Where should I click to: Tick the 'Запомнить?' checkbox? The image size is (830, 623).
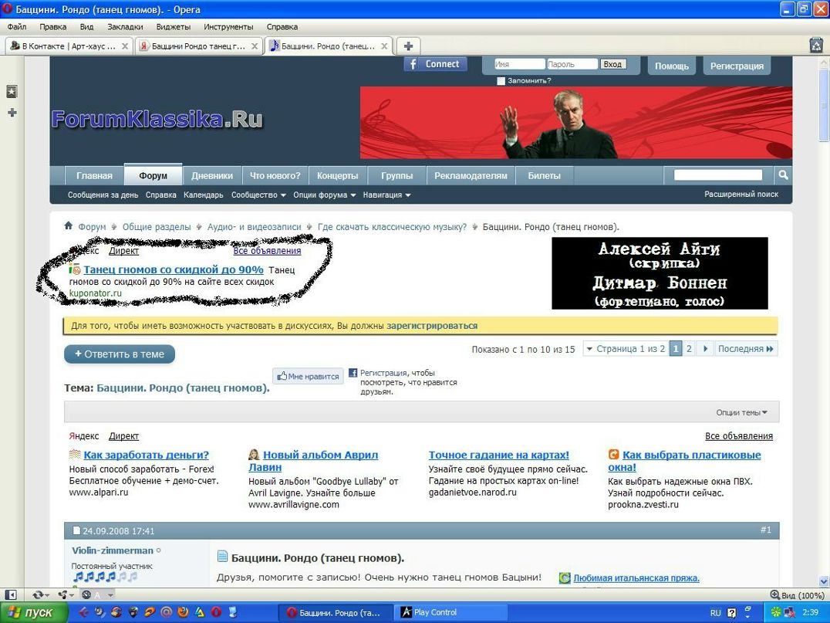click(501, 81)
